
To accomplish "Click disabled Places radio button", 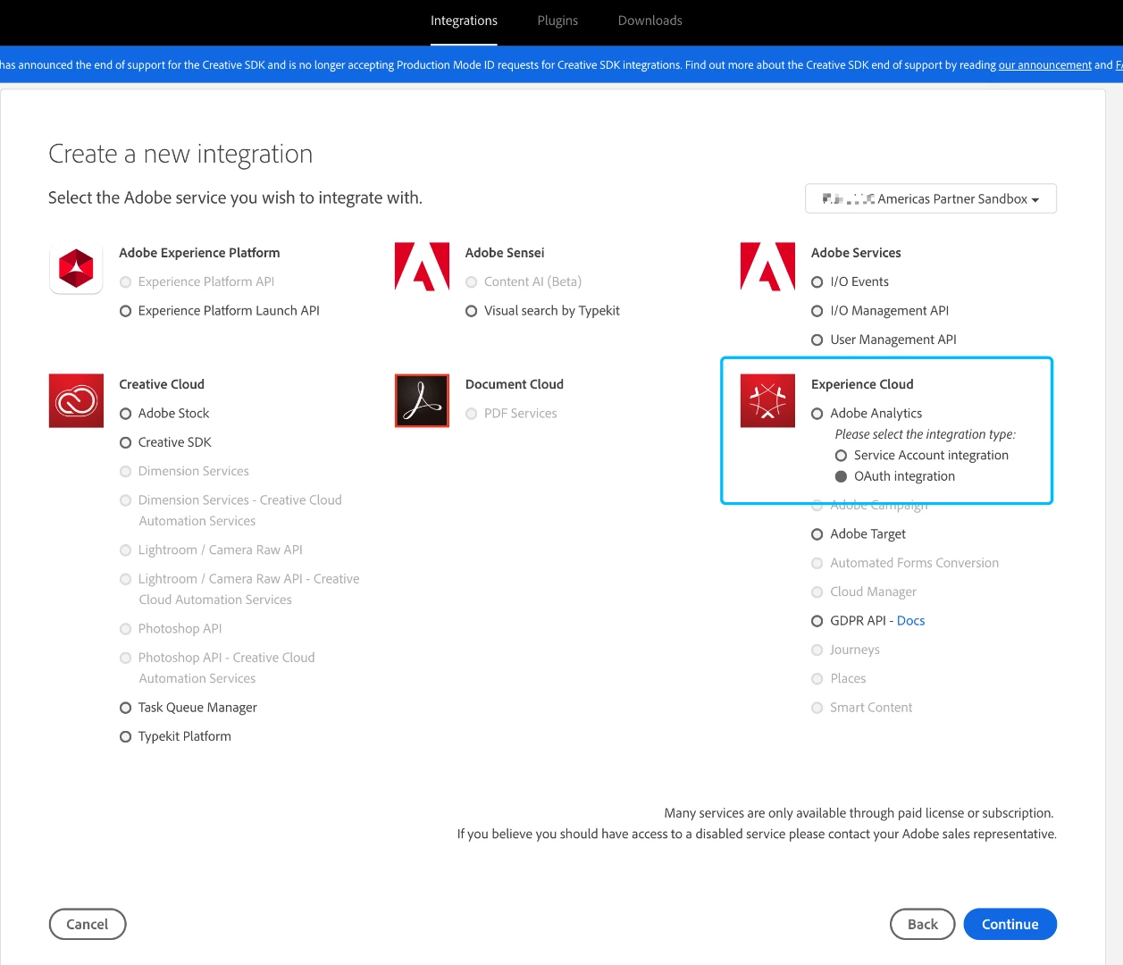I will 817,679.
